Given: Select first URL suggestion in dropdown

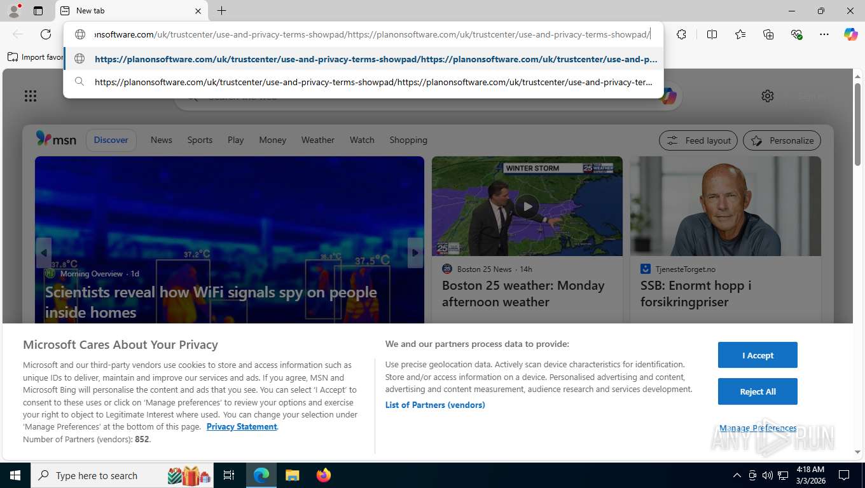Looking at the screenshot, I should [364, 59].
